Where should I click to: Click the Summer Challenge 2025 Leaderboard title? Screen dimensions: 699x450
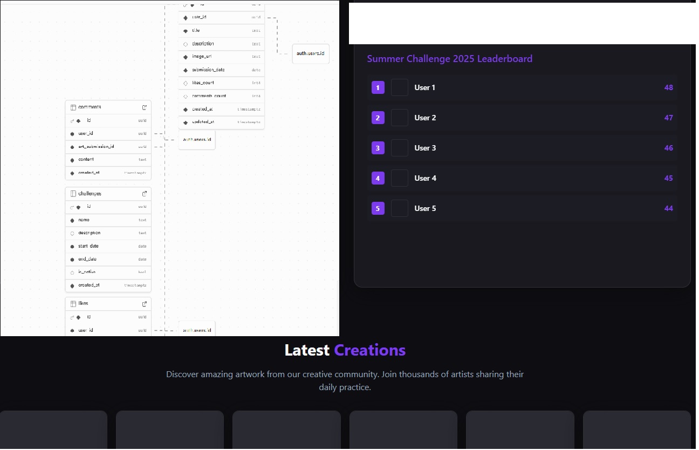pos(450,59)
